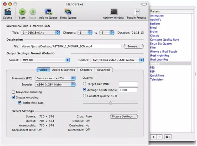Start encoding with the green Start button

pyautogui.click(x=22, y=12)
